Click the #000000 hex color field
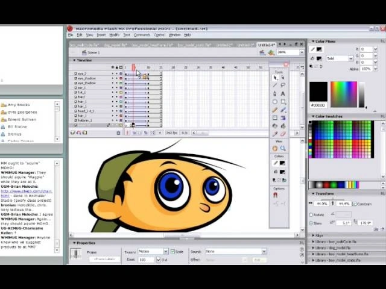The image size is (386, 289). click(x=318, y=105)
